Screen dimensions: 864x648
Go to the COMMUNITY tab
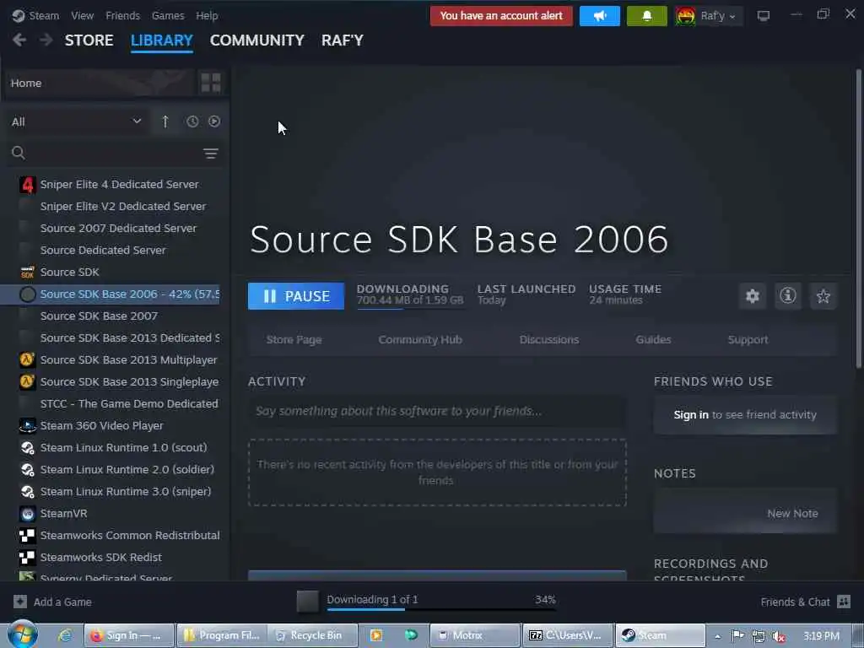pyautogui.click(x=256, y=40)
